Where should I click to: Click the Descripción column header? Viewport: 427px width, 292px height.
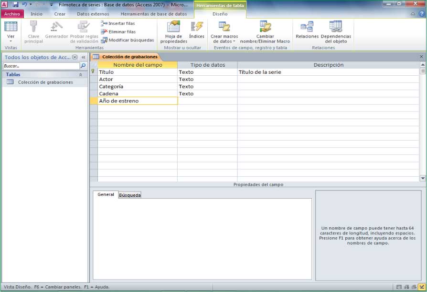tap(329, 65)
